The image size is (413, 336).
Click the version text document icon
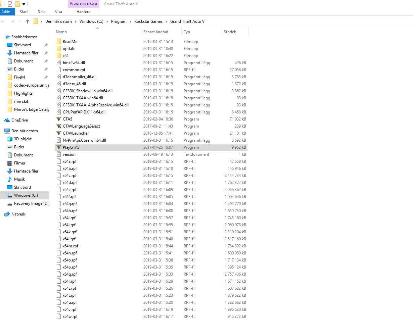(x=59, y=154)
